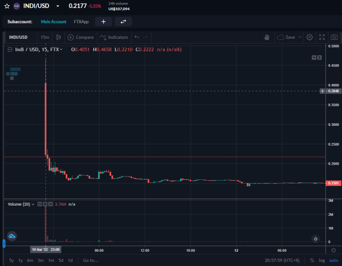
Task: Set chart range to 6m
Action: click(30, 260)
